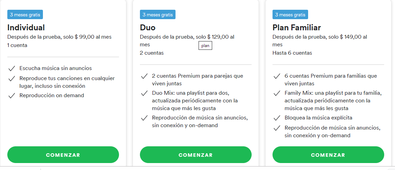Click checkmark beside "Escucha música sin anuncios"
This screenshot has width=395, height=170.
point(12,68)
